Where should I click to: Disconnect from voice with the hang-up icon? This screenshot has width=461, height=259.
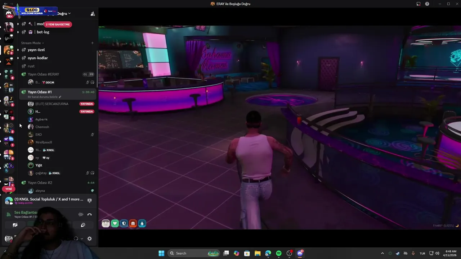(89, 214)
